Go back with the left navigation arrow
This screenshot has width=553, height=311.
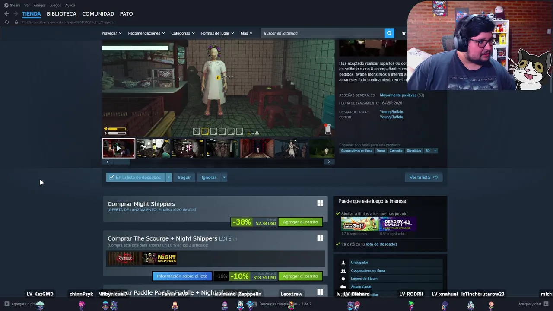(x=6, y=14)
